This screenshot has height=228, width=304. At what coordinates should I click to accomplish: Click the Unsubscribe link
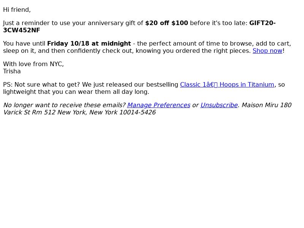click(219, 105)
